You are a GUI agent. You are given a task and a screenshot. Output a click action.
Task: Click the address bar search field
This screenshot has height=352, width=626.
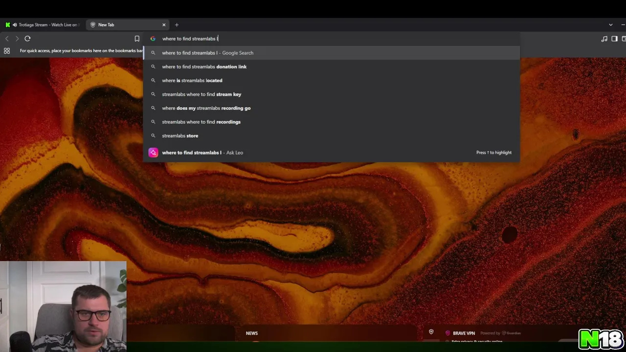tap(333, 39)
